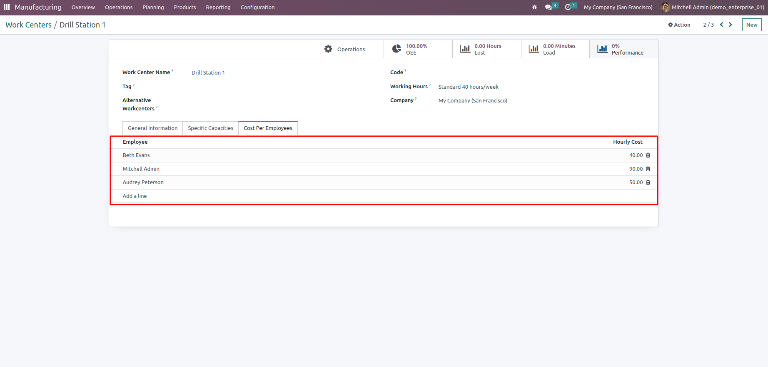Open Operations stat button
This screenshot has width=768, height=367.
click(349, 49)
